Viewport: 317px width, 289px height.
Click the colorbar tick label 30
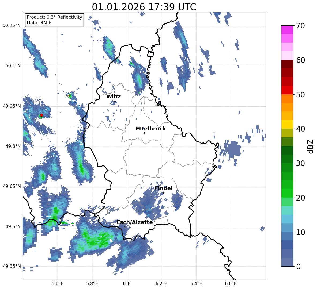click(x=300, y=163)
